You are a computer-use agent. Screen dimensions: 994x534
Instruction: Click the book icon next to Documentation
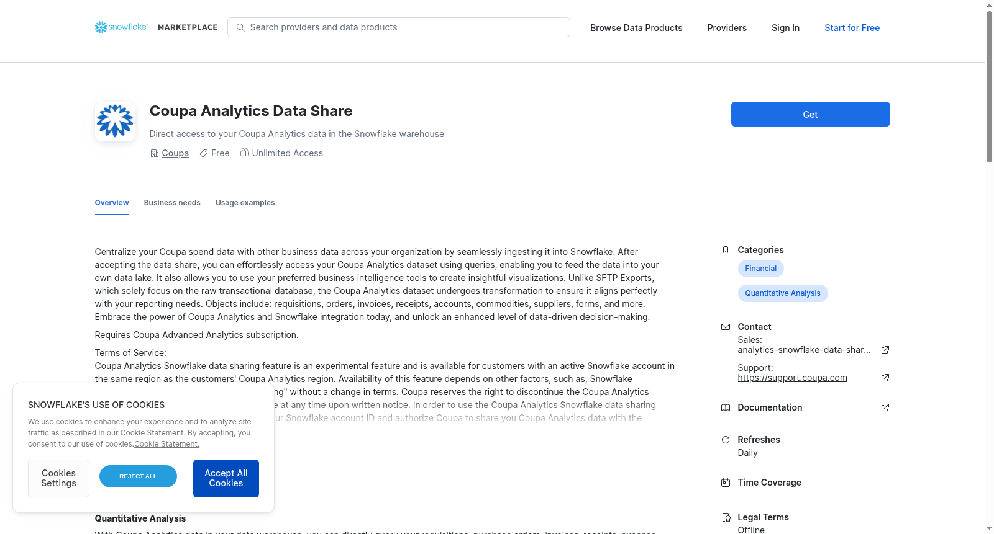(x=726, y=407)
